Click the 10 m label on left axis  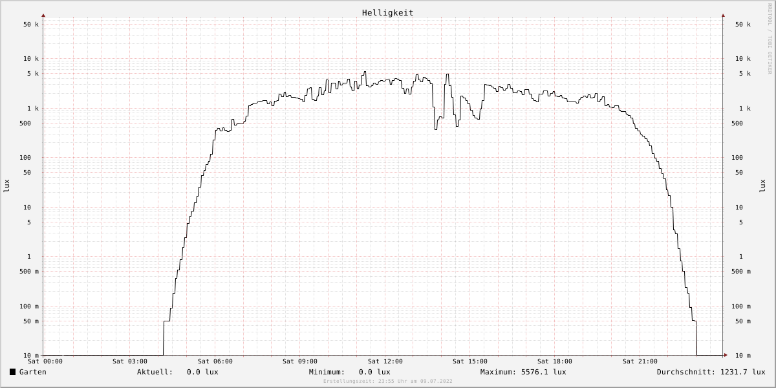point(31,356)
